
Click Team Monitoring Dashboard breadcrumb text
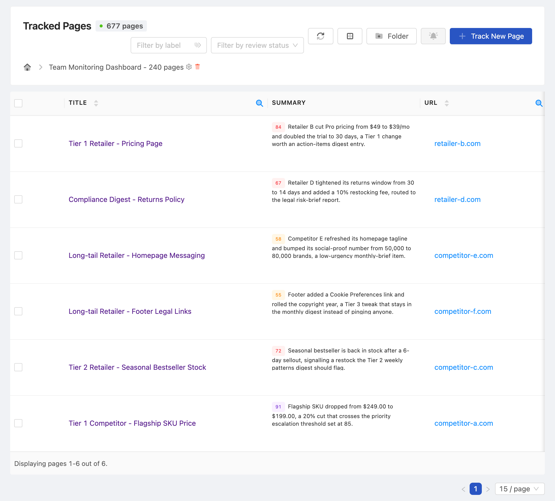click(x=116, y=67)
